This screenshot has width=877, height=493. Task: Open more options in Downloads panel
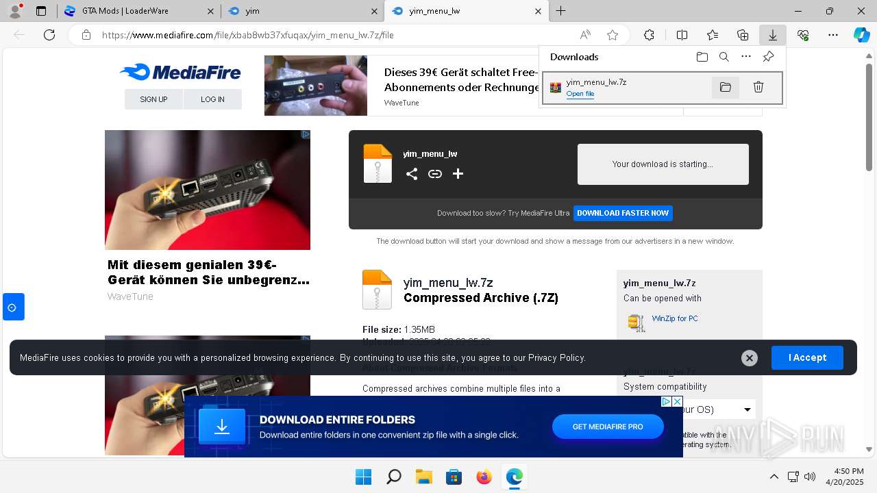[x=746, y=57]
